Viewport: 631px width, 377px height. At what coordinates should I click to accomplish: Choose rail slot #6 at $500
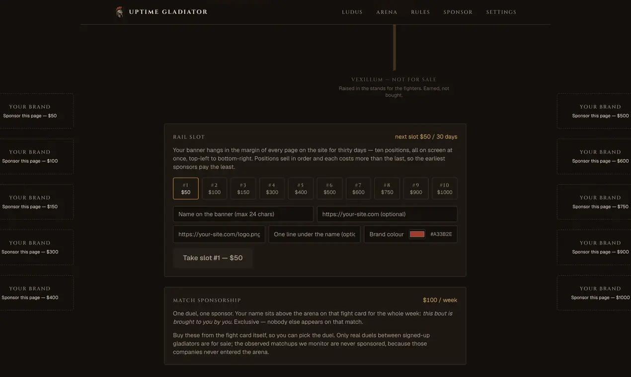pyautogui.click(x=329, y=188)
